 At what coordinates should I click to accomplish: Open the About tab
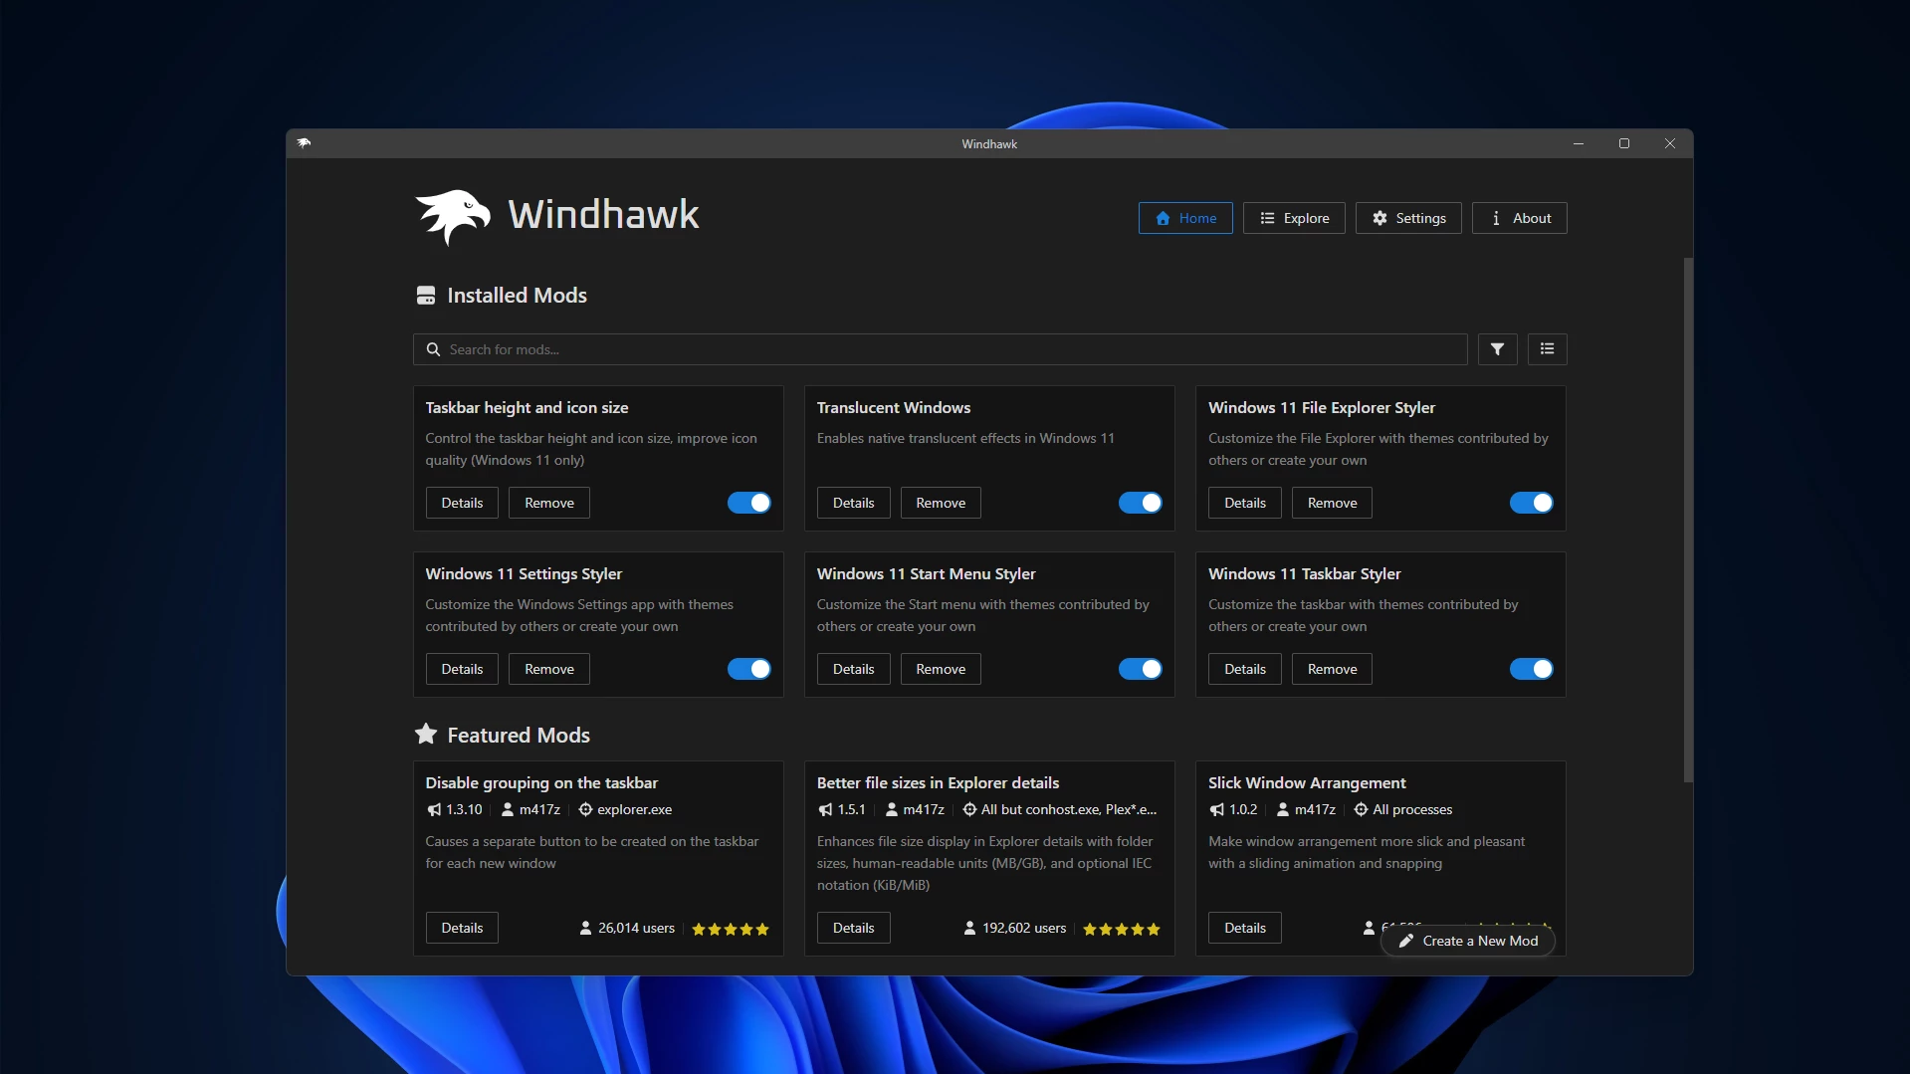[x=1520, y=218]
